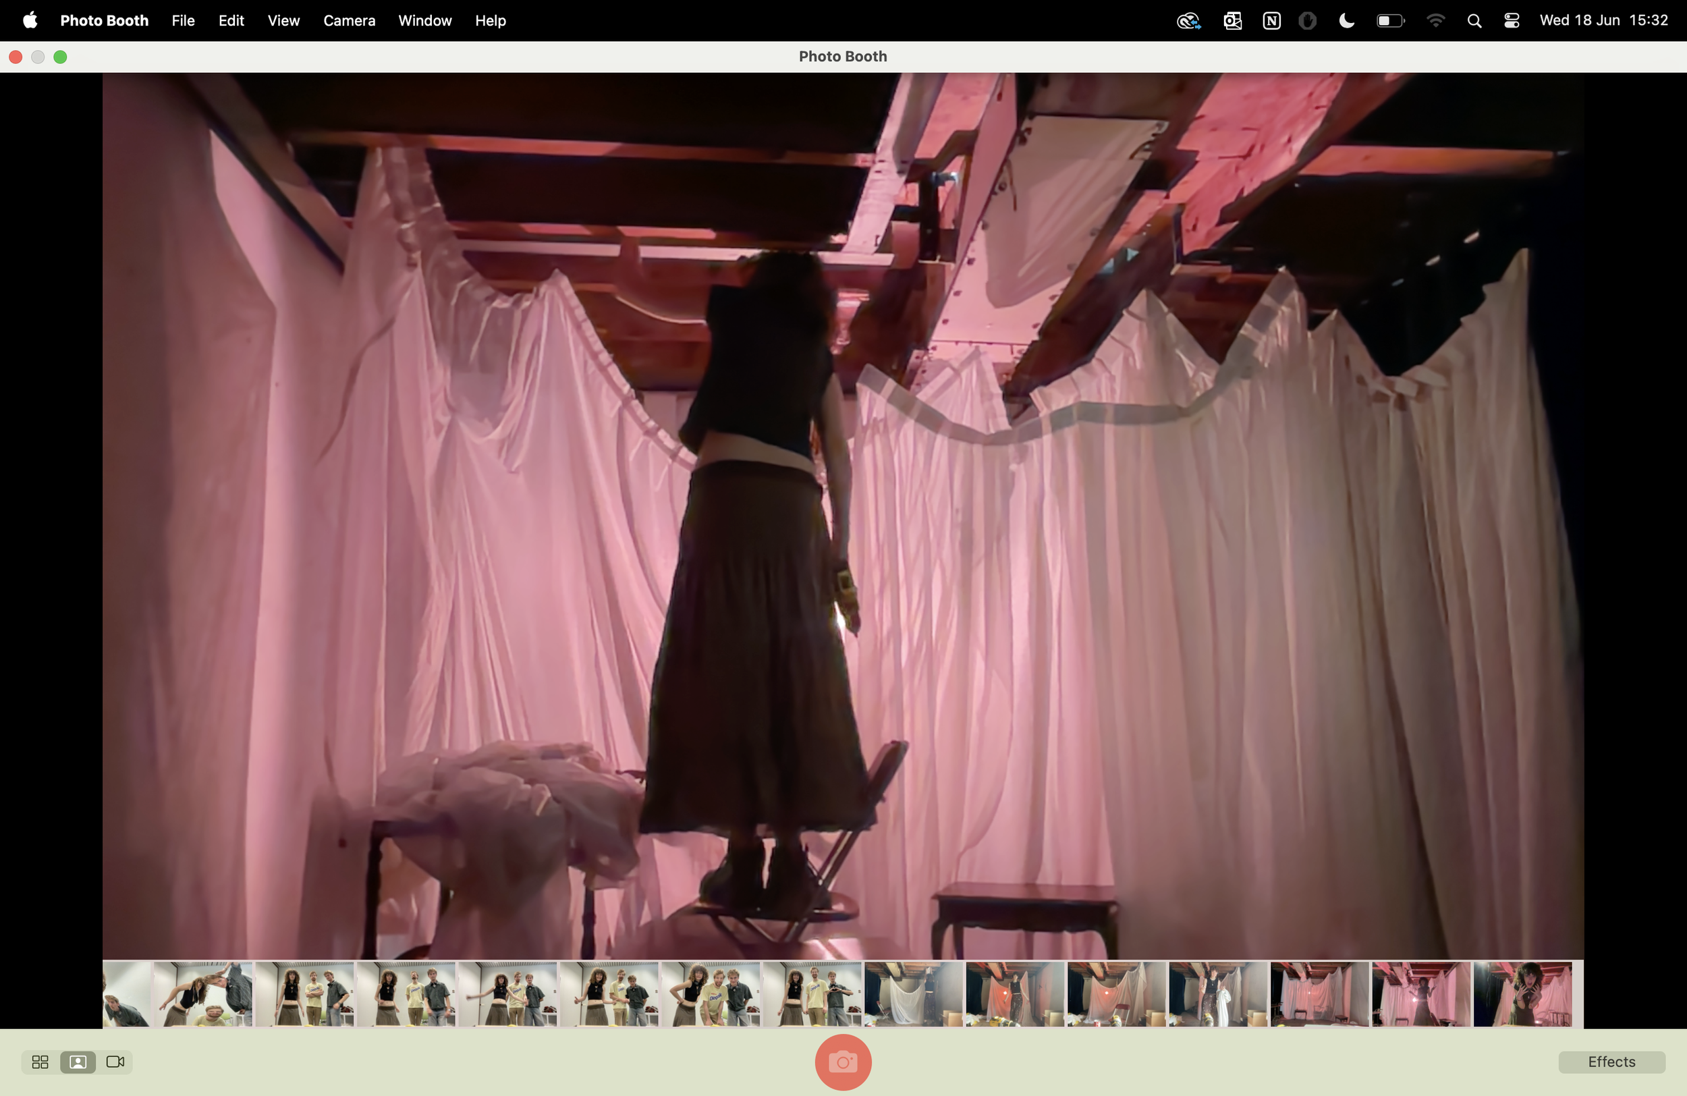Select single still picture mode
The image size is (1687, 1096).
[78, 1062]
